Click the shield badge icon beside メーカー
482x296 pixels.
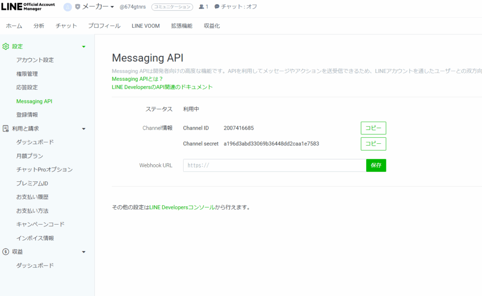pyautogui.click(x=78, y=7)
